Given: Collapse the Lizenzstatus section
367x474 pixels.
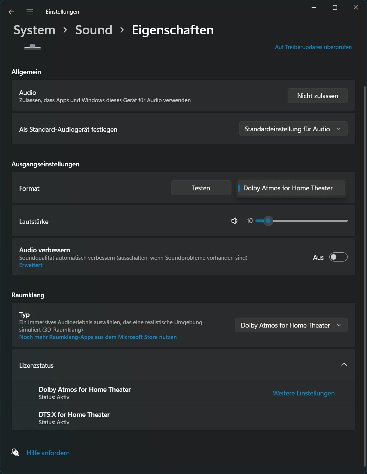Looking at the screenshot, I should click(344, 365).
